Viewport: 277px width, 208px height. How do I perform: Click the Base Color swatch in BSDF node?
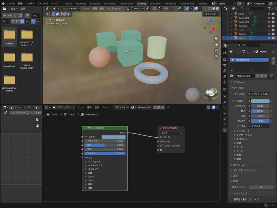[x=114, y=137]
